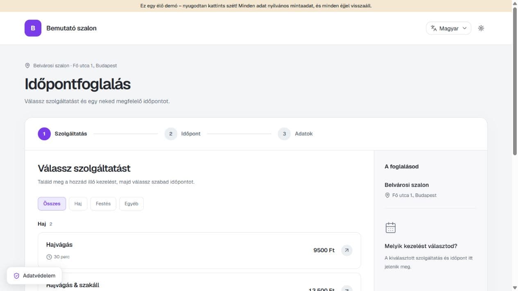Click the page vertical scrollbar thumb
518x291 pixels.
(515, 81)
